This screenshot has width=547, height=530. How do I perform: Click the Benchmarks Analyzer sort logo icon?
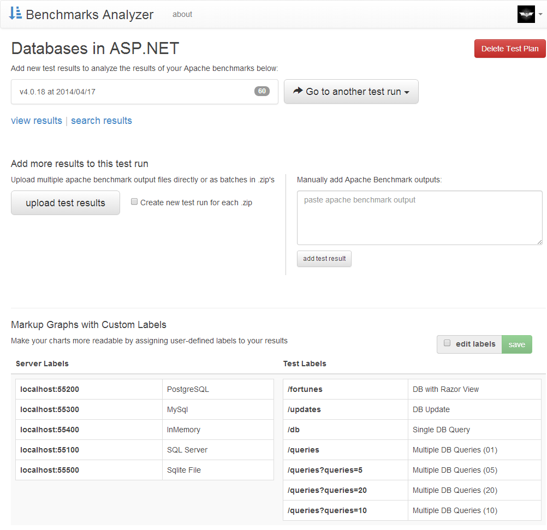(x=15, y=13)
